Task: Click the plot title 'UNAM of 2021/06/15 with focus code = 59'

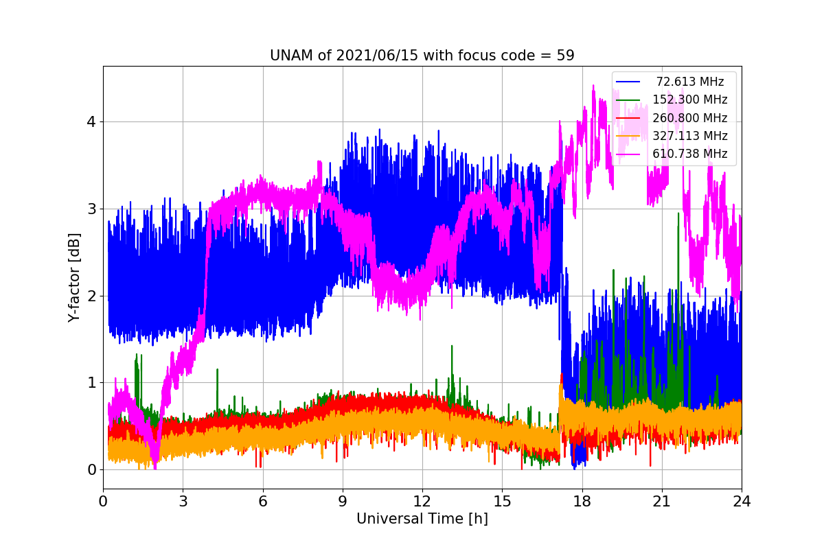Action: click(x=422, y=56)
